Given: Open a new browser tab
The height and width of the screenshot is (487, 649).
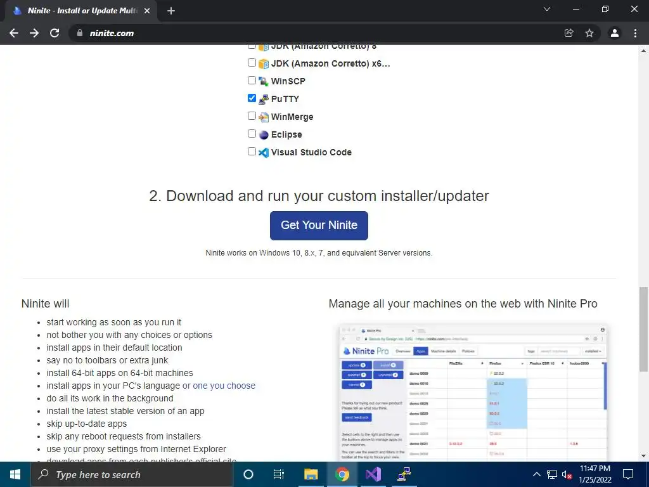Looking at the screenshot, I should (x=171, y=11).
